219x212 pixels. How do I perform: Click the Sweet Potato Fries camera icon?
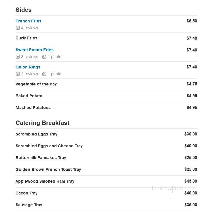coord(44,57)
